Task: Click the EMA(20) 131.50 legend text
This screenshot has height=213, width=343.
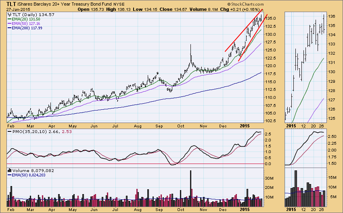Action: pyautogui.click(x=26, y=19)
